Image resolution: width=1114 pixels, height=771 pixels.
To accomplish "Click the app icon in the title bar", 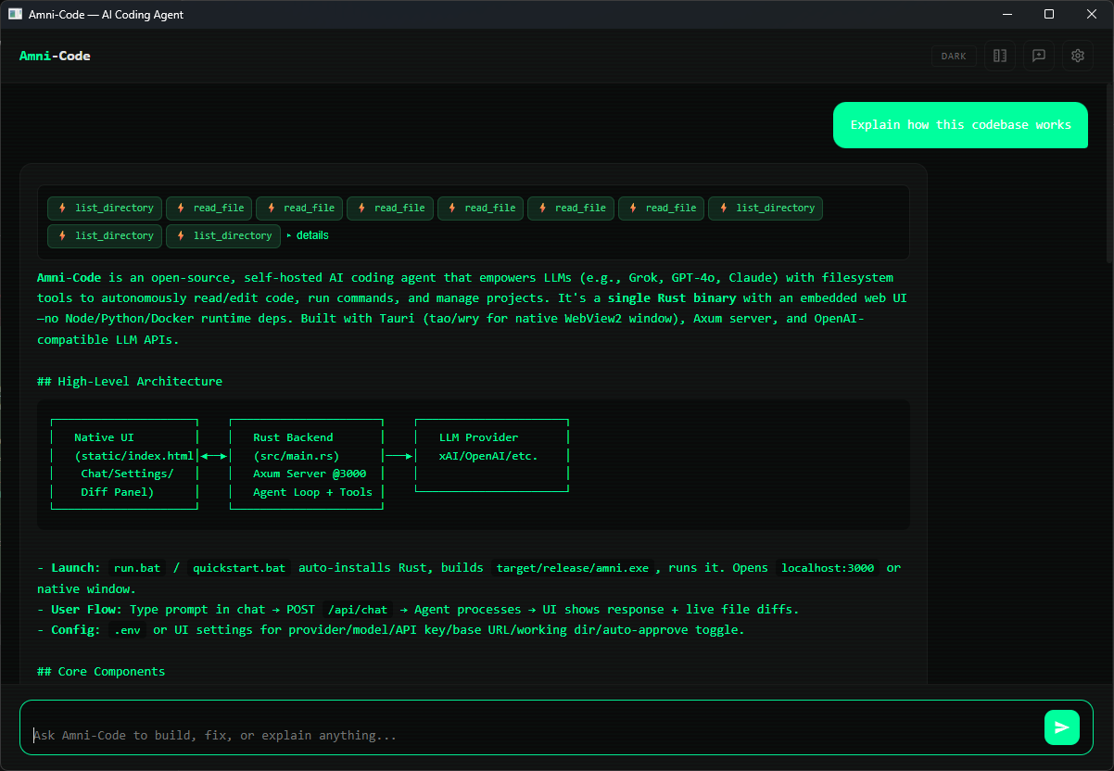I will click(x=15, y=14).
